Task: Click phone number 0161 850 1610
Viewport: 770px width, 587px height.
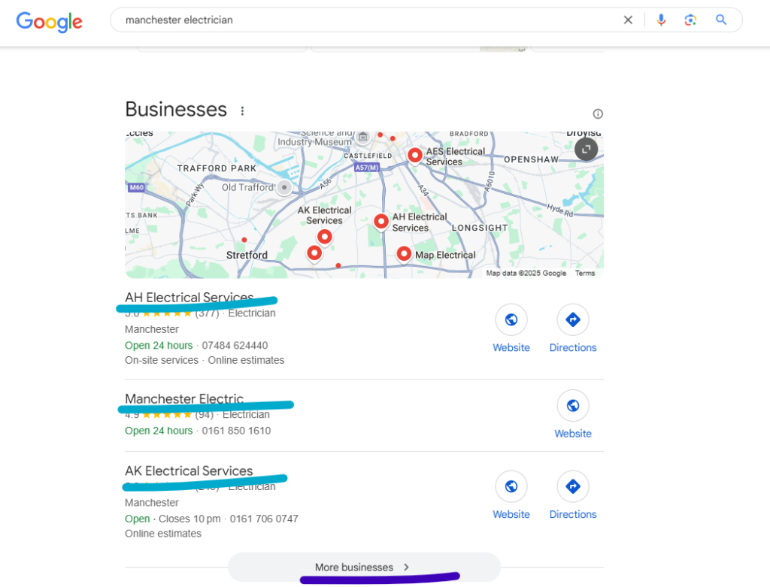Action: click(x=236, y=431)
